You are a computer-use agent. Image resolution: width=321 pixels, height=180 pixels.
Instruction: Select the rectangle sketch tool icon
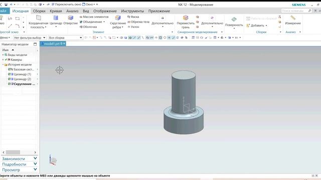18,18
